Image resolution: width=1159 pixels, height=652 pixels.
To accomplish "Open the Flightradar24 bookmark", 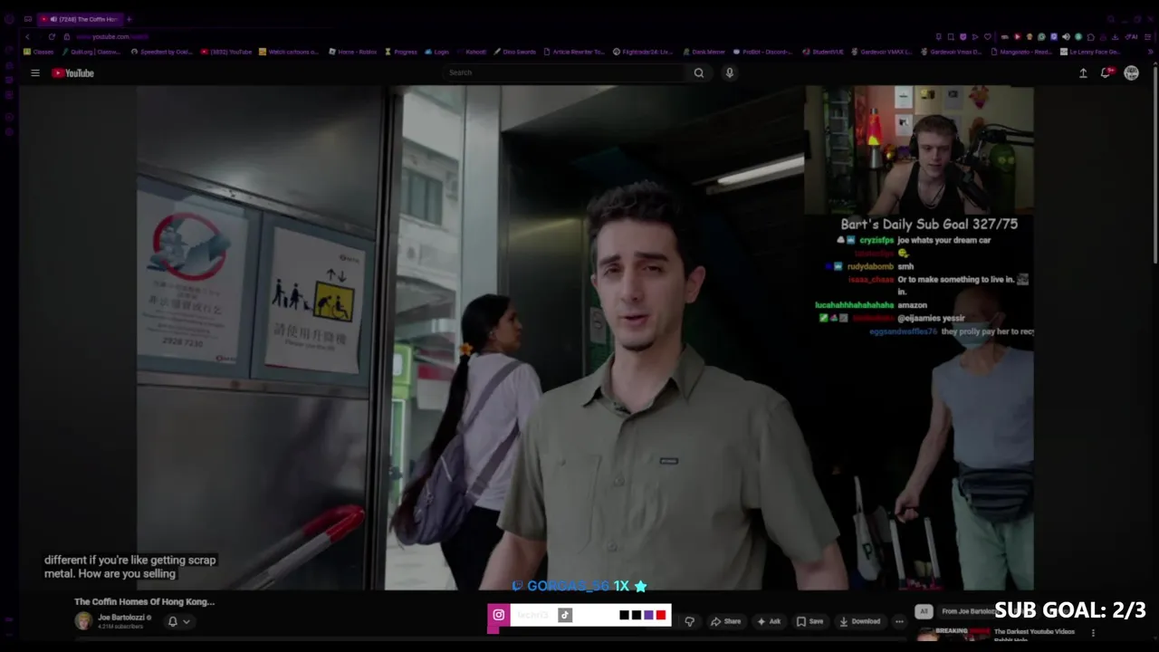I will 643,52.
